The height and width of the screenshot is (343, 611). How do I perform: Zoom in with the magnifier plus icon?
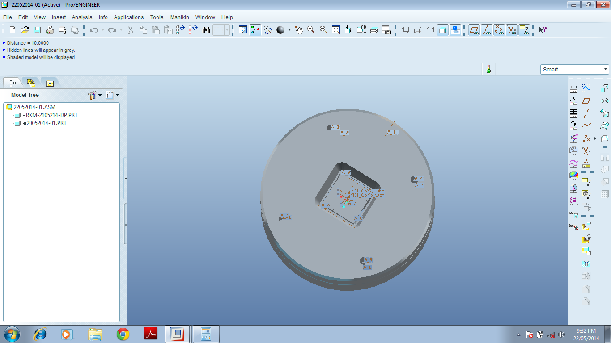coord(311,30)
